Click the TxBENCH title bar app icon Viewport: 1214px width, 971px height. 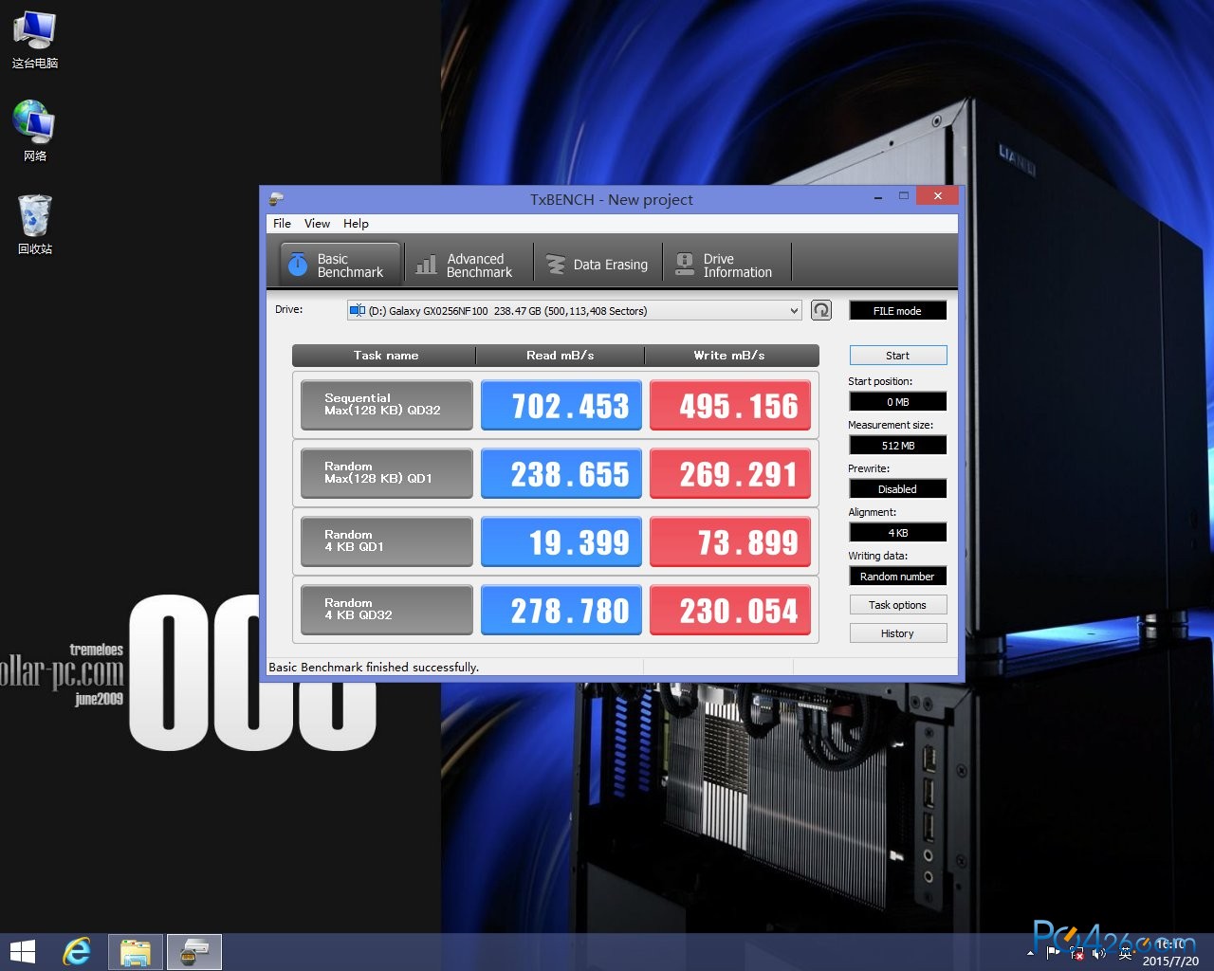click(x=276, y=199)
